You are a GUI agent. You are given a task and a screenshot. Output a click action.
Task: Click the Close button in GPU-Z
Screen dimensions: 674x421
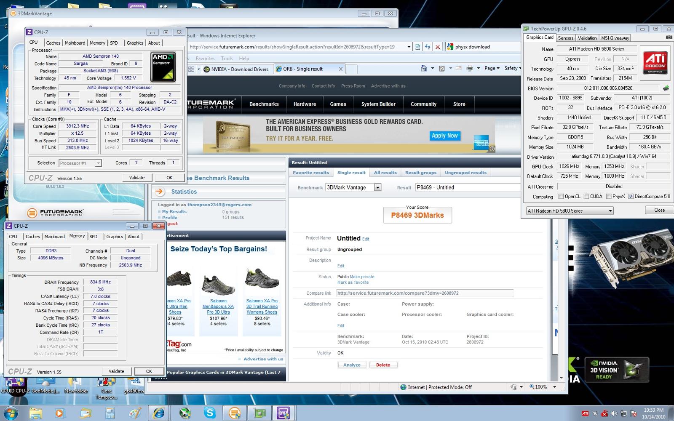tap(659, 210)
